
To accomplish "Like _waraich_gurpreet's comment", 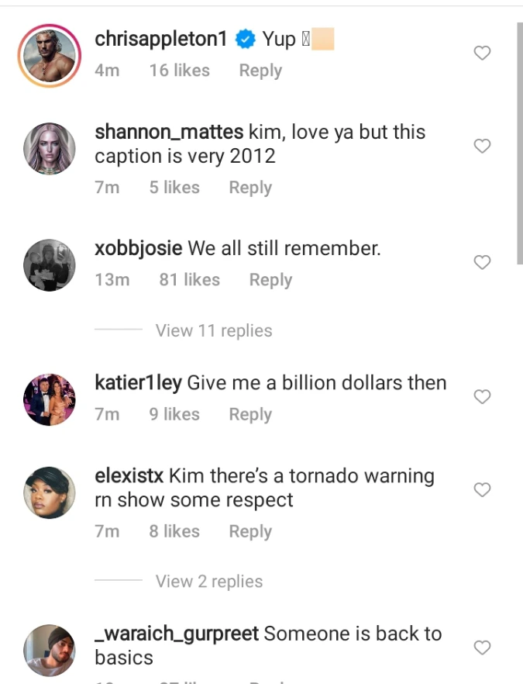I will point(482,648).
